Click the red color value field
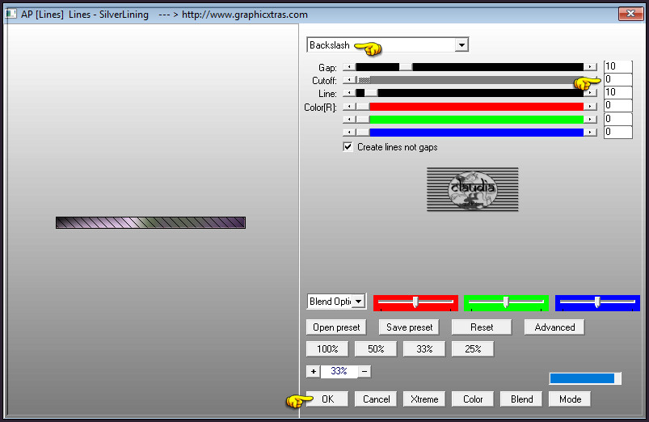The height and width of the screenshot is (422, 649). click(x=618, y=106)
